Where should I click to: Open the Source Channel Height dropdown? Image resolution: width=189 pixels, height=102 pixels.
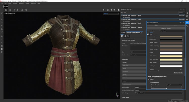[x=174, y=85]
